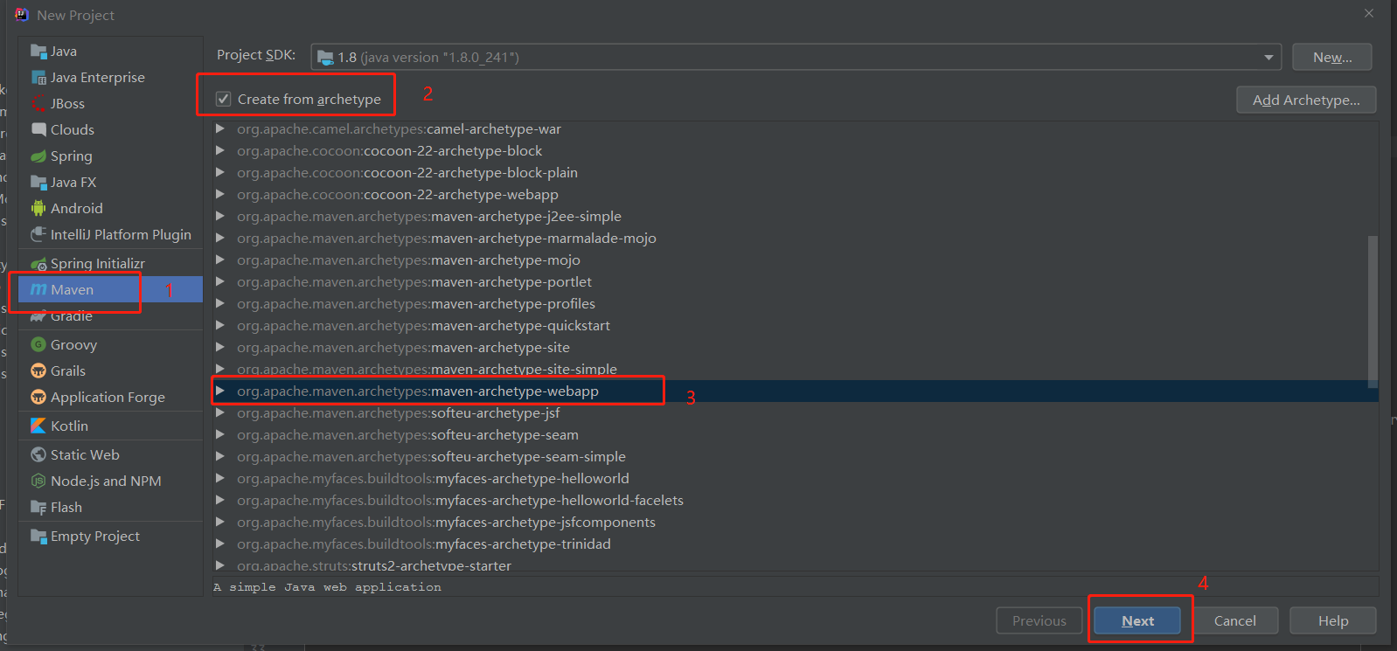Pick the JBoss icon in sidebar
Image resolution: width=1397 pixels, height=651 pixels.
tap(38, 104)
